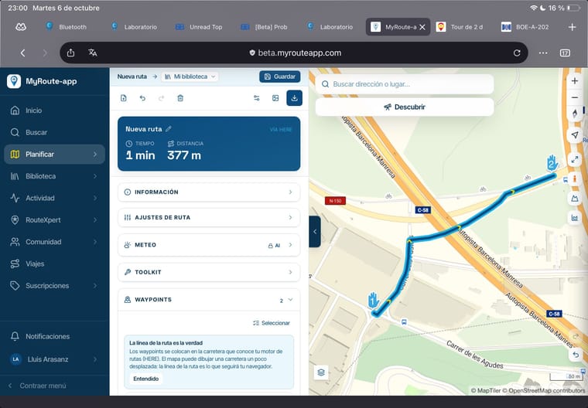Dismiss tip with Entendido button

coord(146,379)
